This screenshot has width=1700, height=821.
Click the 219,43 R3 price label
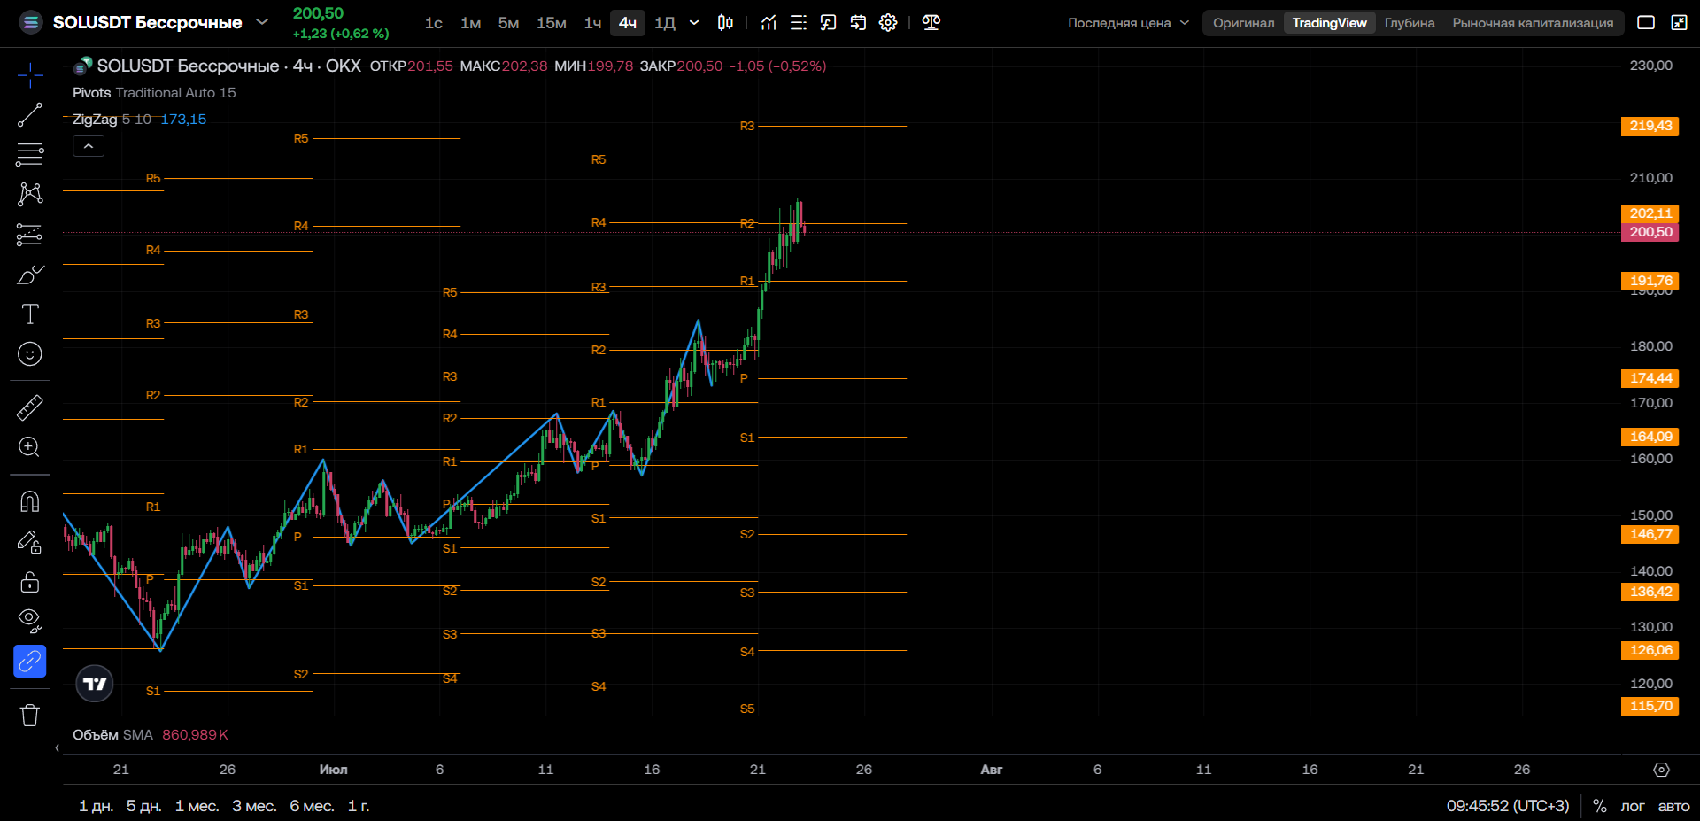[x=1650, y=126]
